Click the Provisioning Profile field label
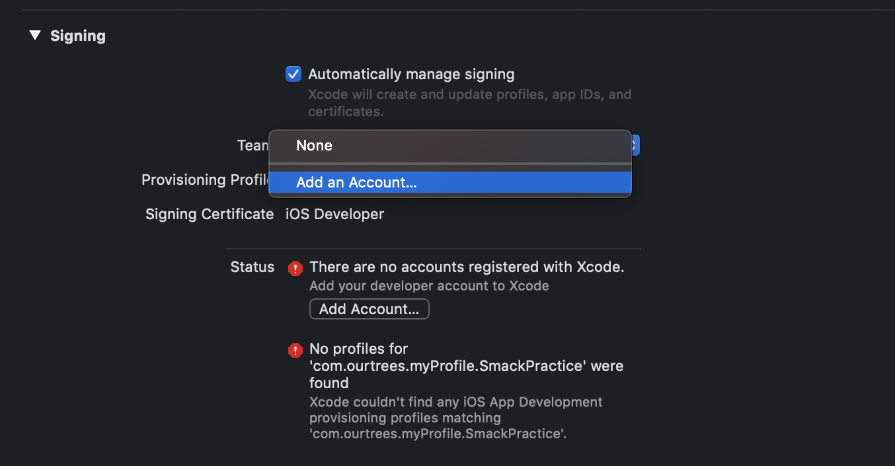 pyautogui.click(x=205, y=180)
